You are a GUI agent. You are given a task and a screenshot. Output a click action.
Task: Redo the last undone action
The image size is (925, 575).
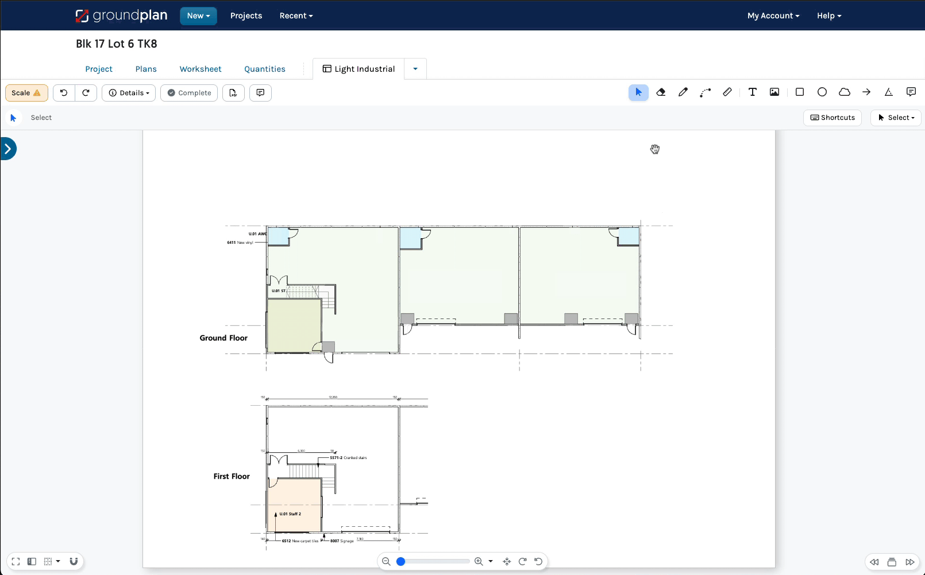click(x=86, y=93)
